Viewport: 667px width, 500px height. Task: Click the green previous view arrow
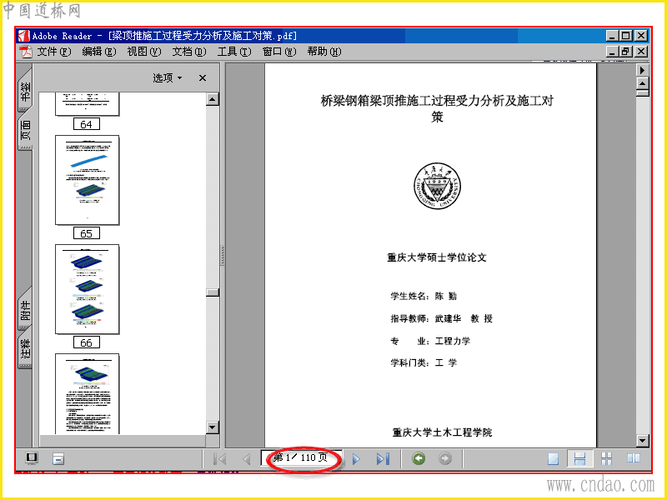419,458
